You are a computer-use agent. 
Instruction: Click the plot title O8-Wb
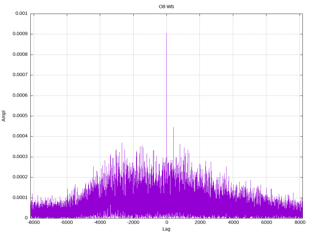click(166, 7)
